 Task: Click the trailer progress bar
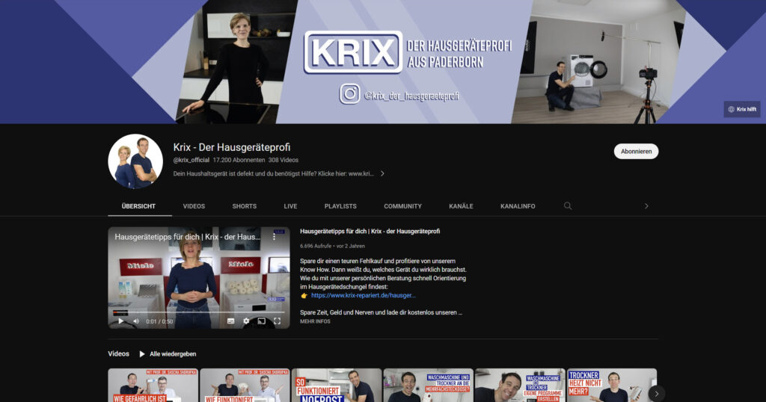pyautogui.click(x=199, y=312)
